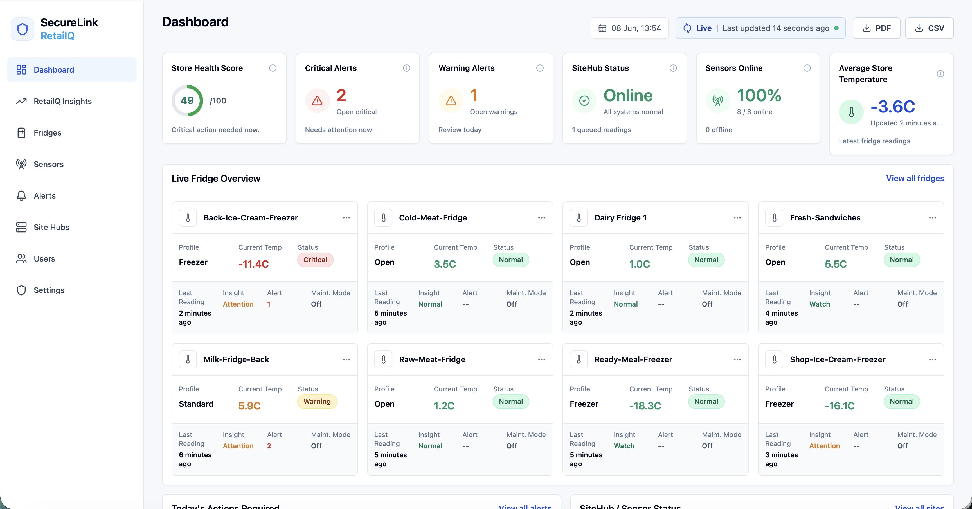Show info for Sensors Online card
This screenshot has width=972, height=509.
click(807, 68)
